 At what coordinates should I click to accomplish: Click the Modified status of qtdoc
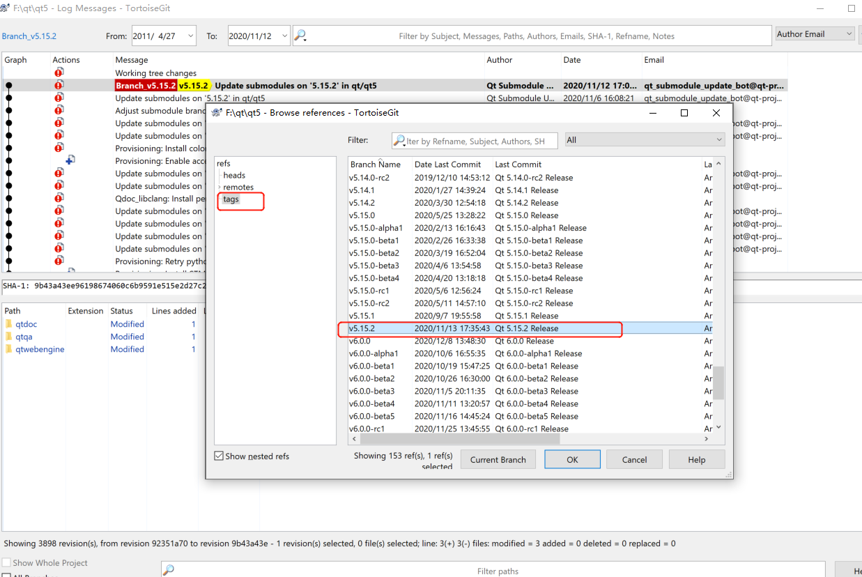click(x=127, y=324)
